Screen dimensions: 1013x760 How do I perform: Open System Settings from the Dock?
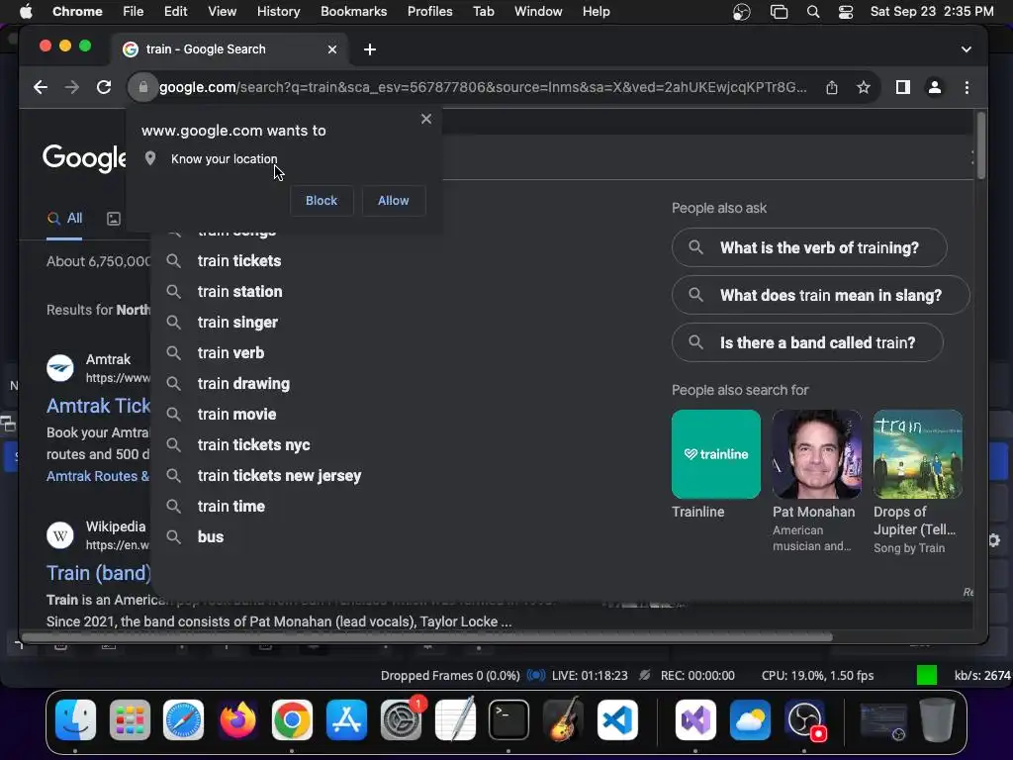401,720
